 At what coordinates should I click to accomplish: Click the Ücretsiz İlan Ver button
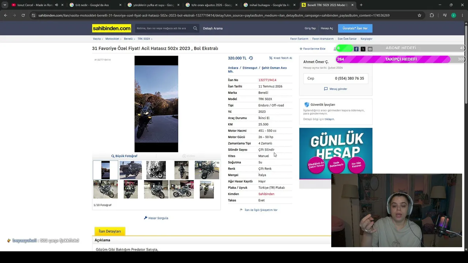pos(355,28)
